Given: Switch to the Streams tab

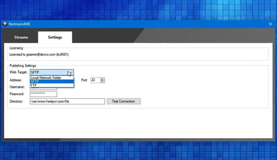Looking at the screenshot, I should coord(21,37).
